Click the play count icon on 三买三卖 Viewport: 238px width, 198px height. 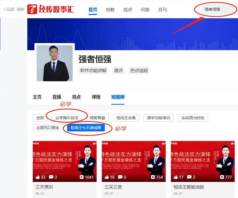[153, 177]
